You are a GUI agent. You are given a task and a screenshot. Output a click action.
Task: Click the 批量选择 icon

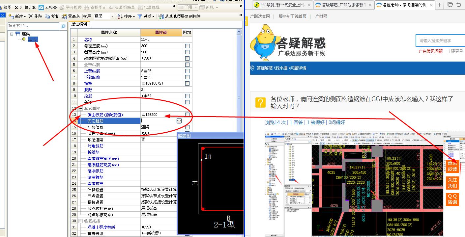point(141,7)
